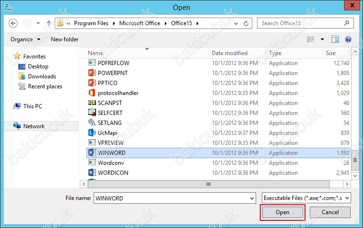The image size is (363, 228).
Task: Open the view options dropdown arrow
Action: [322, 39]
